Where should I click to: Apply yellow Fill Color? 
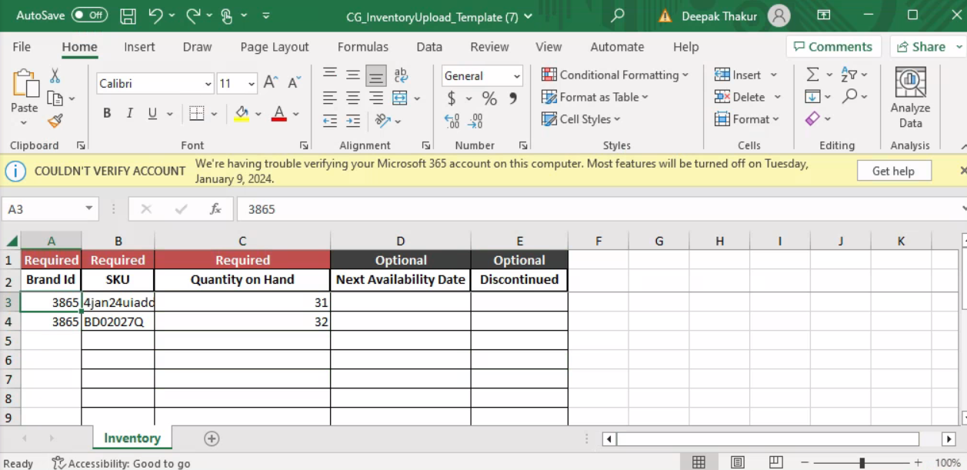point(242,114)
